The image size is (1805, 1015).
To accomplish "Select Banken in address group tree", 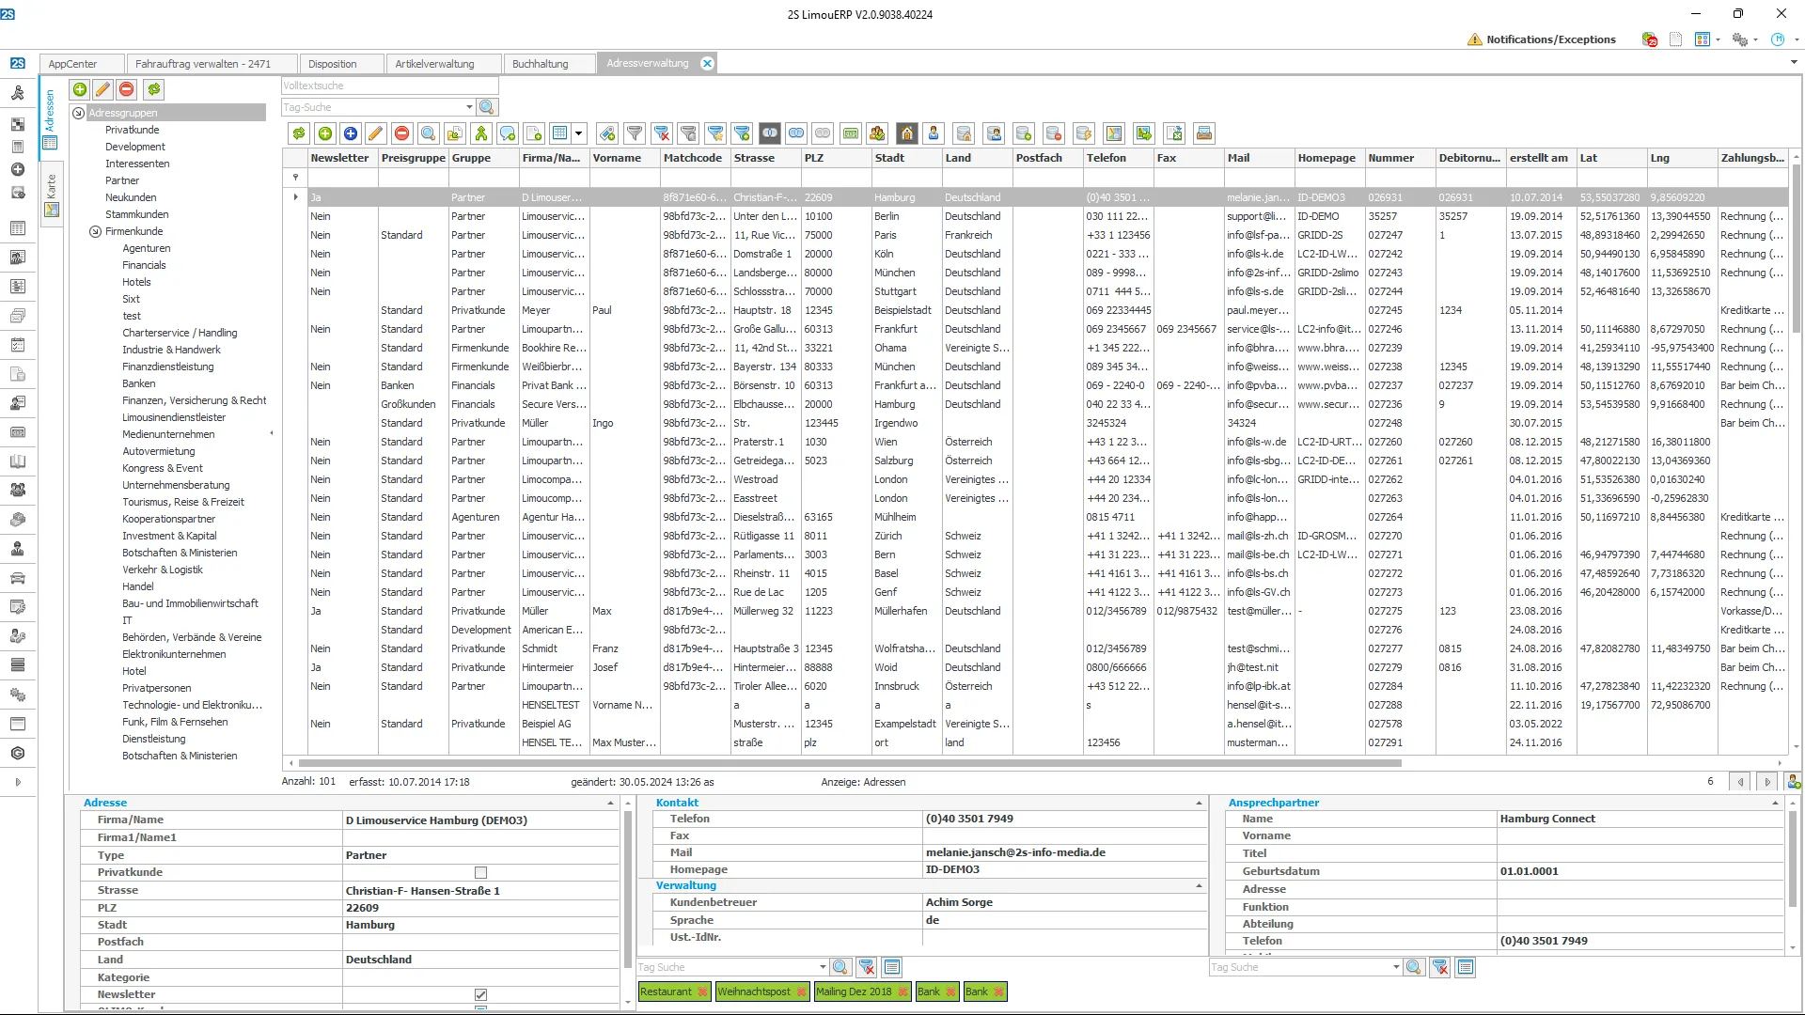I will [139, 383].
